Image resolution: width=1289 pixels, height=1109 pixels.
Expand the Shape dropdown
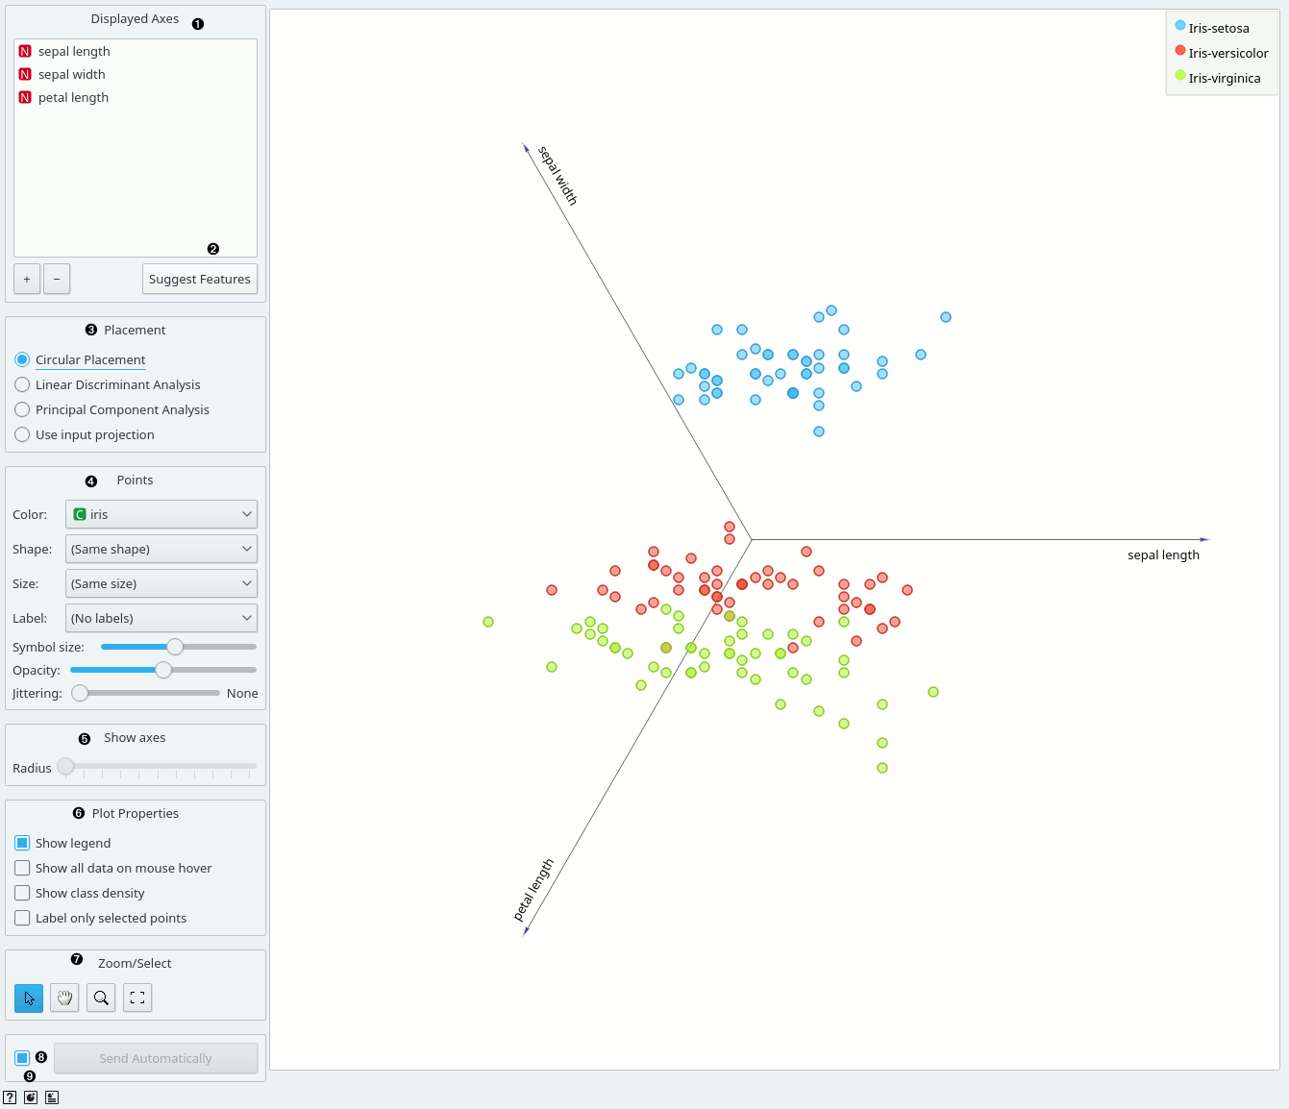point(161,549)
